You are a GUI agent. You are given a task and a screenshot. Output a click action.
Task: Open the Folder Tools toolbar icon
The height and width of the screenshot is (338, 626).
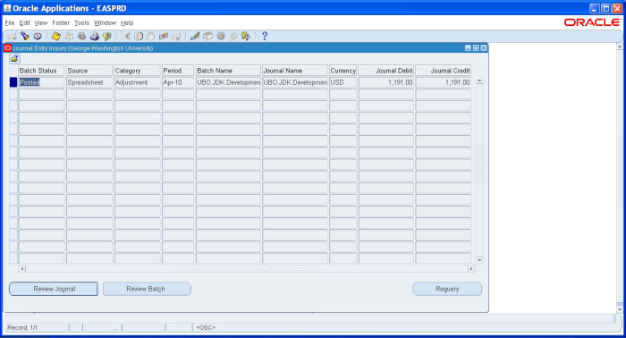246,37
